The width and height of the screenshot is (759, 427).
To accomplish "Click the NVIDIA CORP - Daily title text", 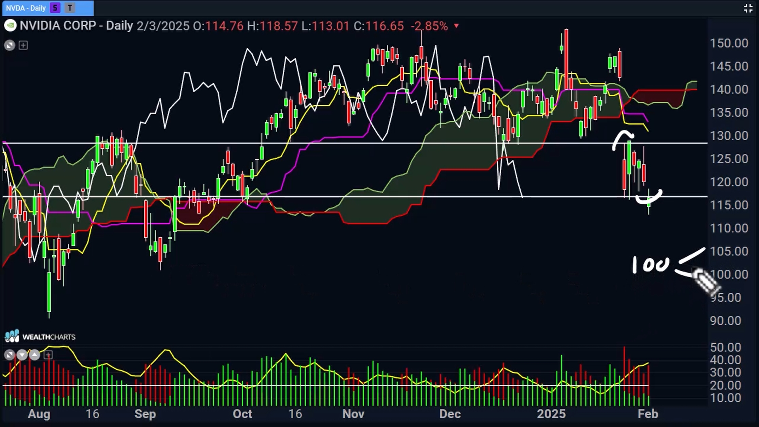I will 76,26.
